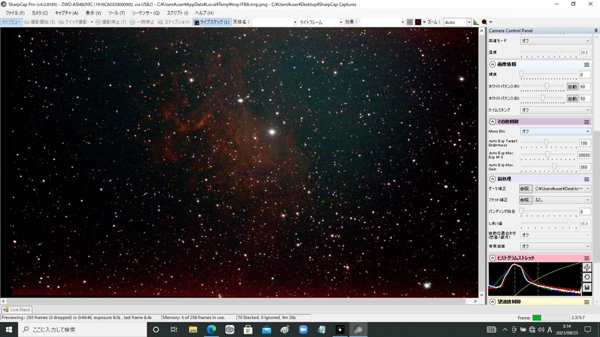Open the Mail app from the taskbar
This screenshot has width=600, height=337.
coord(266,330)
